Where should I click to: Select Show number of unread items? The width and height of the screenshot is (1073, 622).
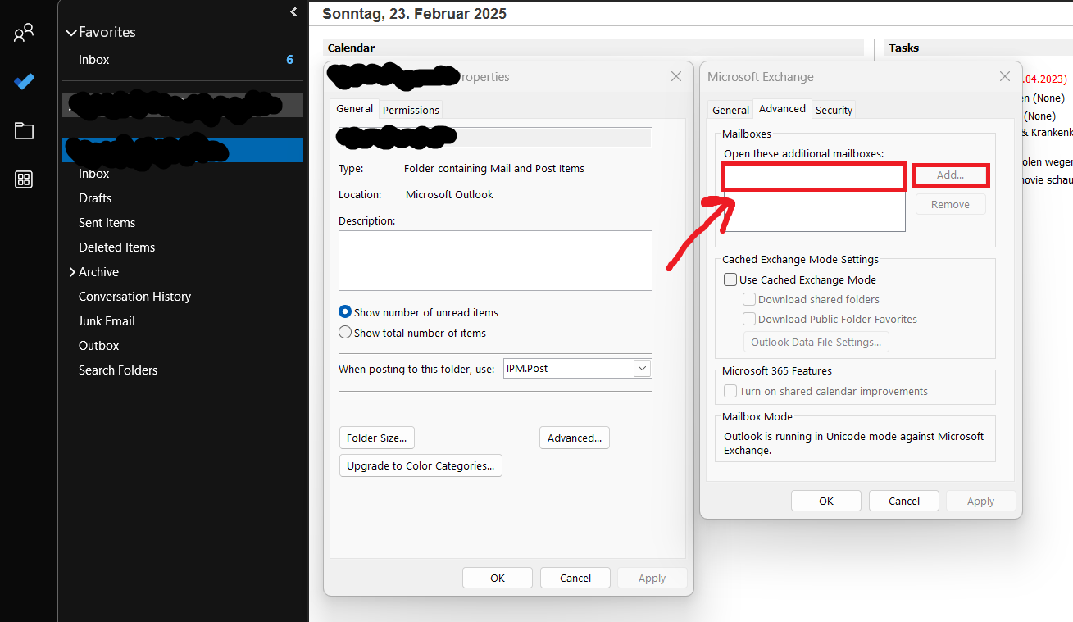pyautogui.click(x=345, y=311)
